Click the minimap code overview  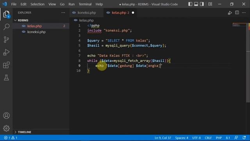[x=239, y=25]
